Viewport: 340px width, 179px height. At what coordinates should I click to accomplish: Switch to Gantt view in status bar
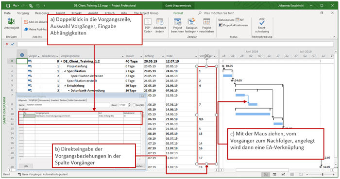(266, 174)
